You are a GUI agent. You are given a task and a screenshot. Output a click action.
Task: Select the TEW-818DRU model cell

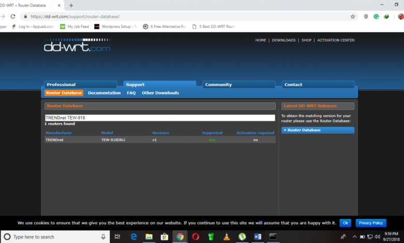pos(113,140)
